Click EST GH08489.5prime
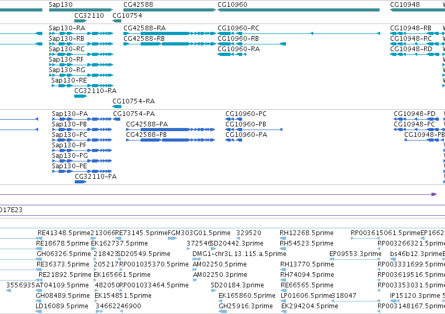This screenshot has width=445, height=314. pyautogui.click(x=63, y=296)
